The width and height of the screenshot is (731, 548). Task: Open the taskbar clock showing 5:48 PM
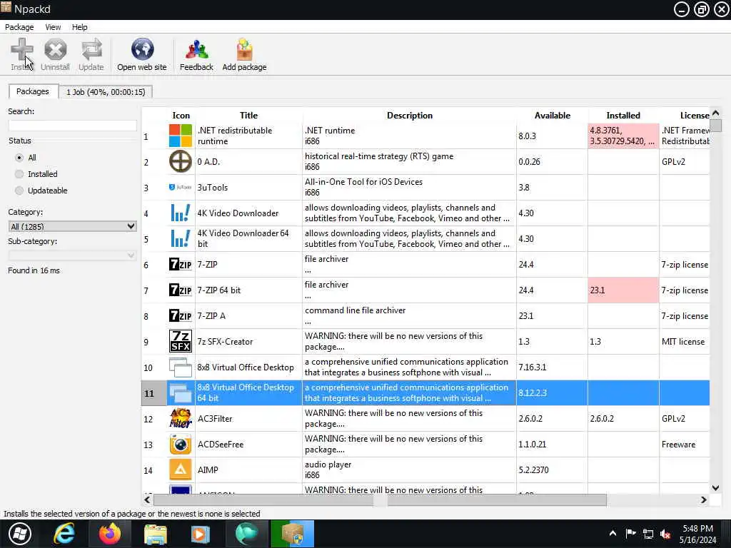(x=697, y=534)
